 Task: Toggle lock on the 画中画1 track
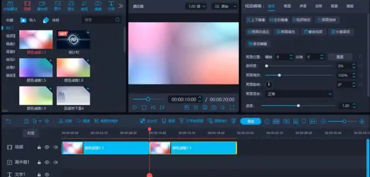click(x=39, y=162)
